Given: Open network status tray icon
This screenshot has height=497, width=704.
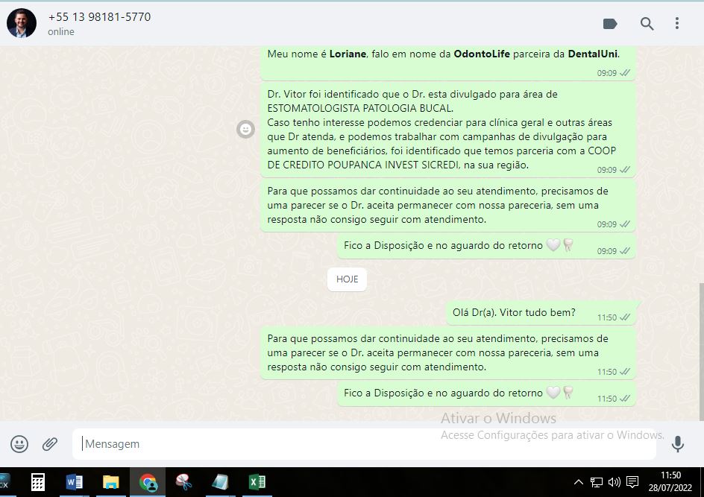Looking at the screenshot, I should 597,482.
